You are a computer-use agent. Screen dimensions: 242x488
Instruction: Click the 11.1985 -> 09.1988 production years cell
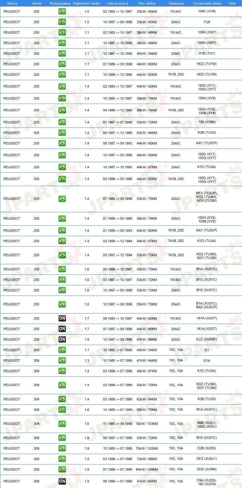(118, 424)
